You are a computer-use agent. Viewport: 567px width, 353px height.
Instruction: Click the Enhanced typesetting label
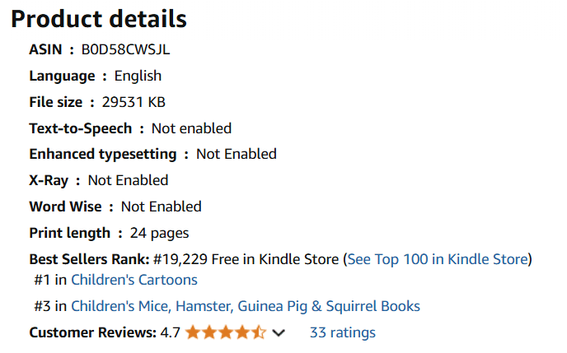pos(102,154)
